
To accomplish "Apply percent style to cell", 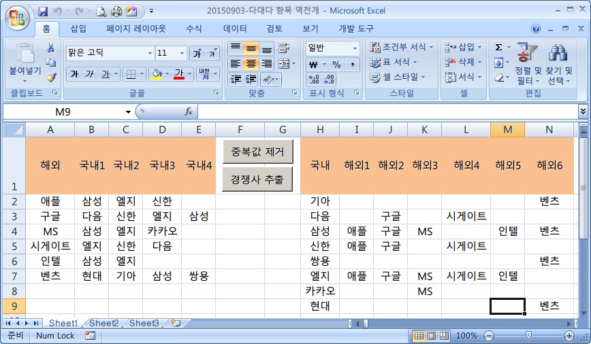I will 336,65.
